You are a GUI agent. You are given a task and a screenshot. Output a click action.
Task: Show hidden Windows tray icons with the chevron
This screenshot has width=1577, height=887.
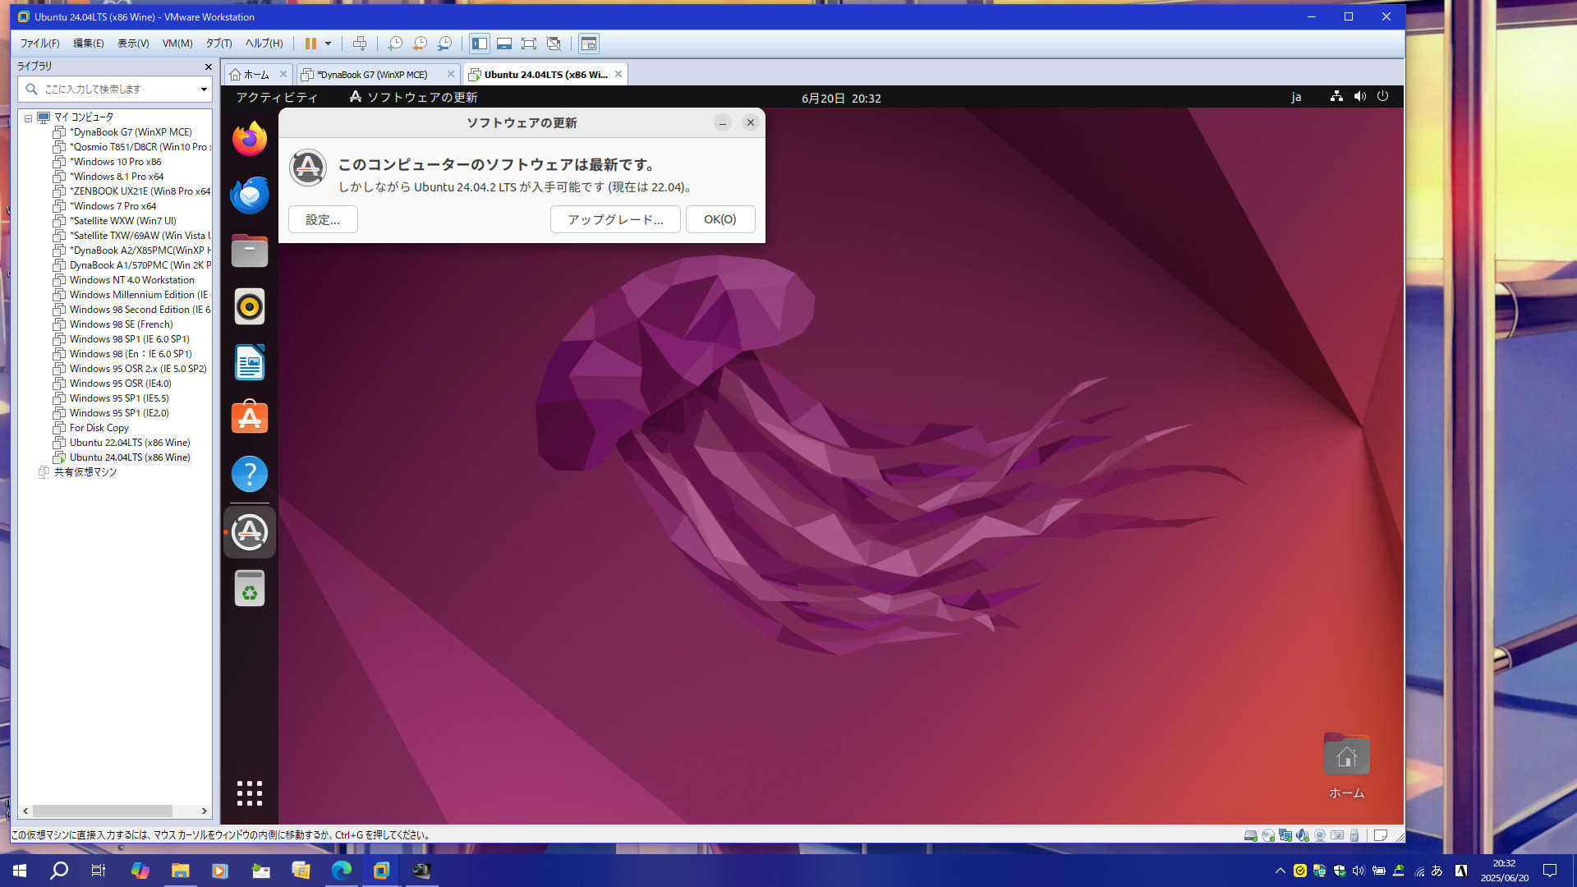click(1280, 871)
